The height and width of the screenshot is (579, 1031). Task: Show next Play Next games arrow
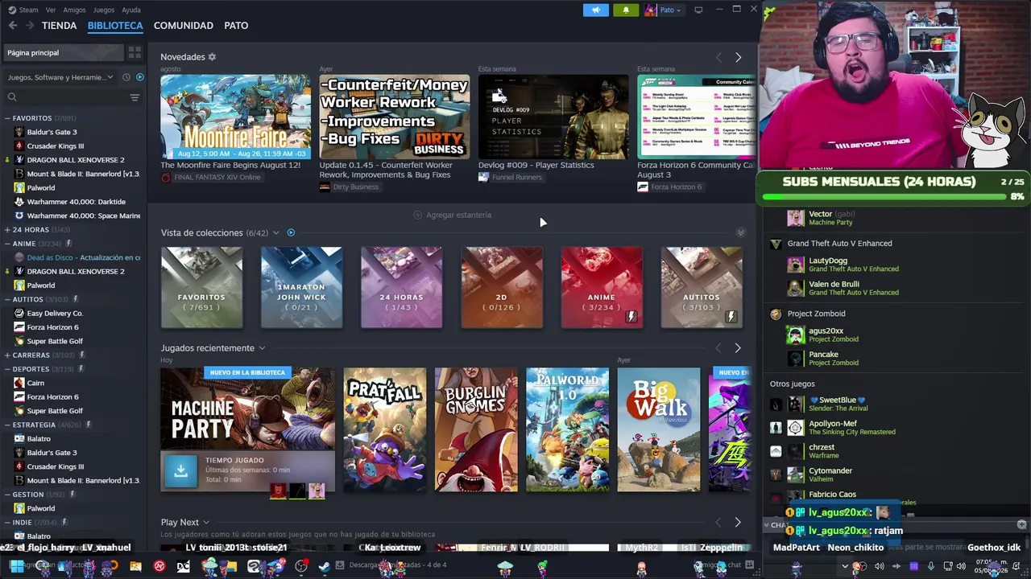click(738, 523)
